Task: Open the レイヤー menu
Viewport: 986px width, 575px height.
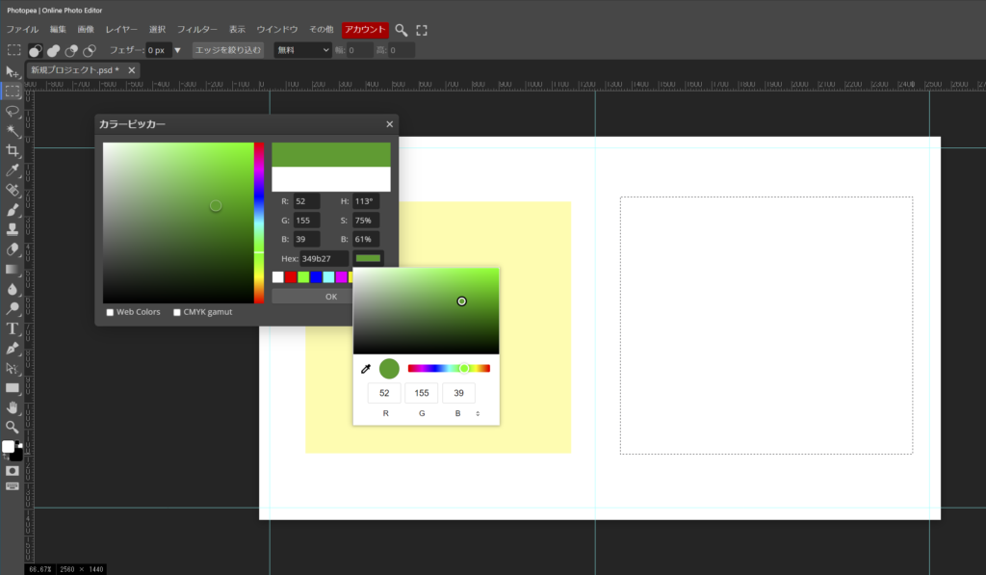Action: 121,30
